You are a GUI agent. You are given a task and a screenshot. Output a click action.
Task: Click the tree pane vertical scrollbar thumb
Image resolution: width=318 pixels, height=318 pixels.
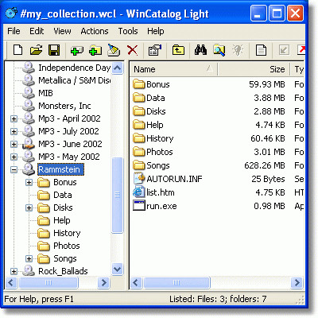(x=117, y=196)
